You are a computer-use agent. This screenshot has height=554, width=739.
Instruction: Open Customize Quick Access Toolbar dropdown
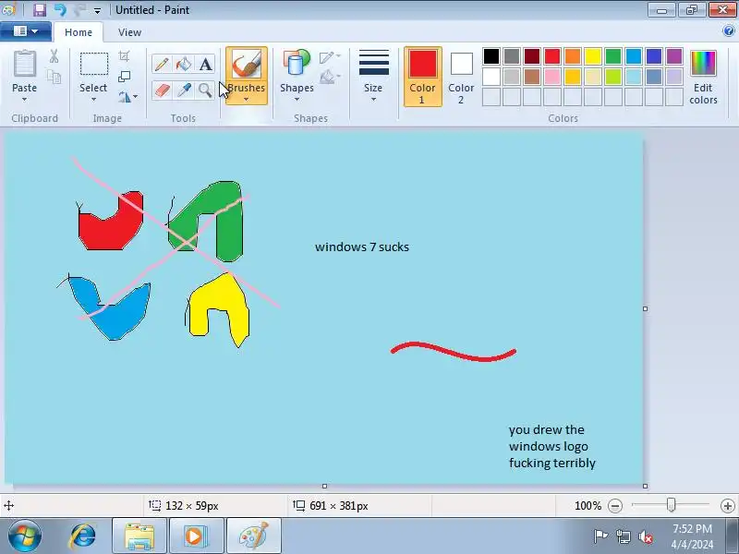click(x=97, y=10)
